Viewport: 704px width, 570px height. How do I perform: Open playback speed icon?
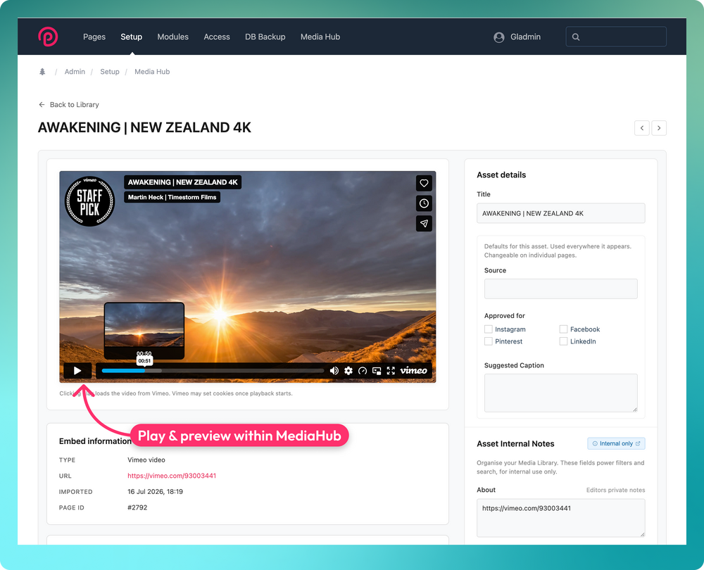[x=363, y=371]
